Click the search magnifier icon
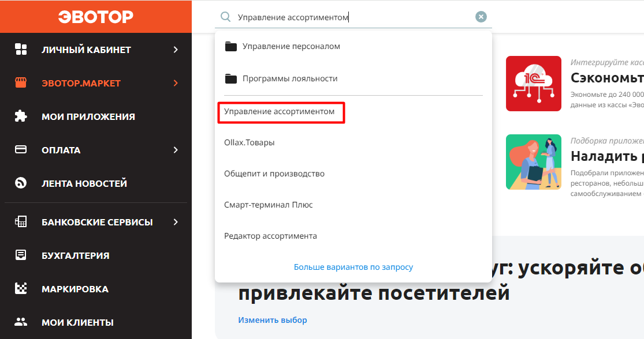 (225, 17)
